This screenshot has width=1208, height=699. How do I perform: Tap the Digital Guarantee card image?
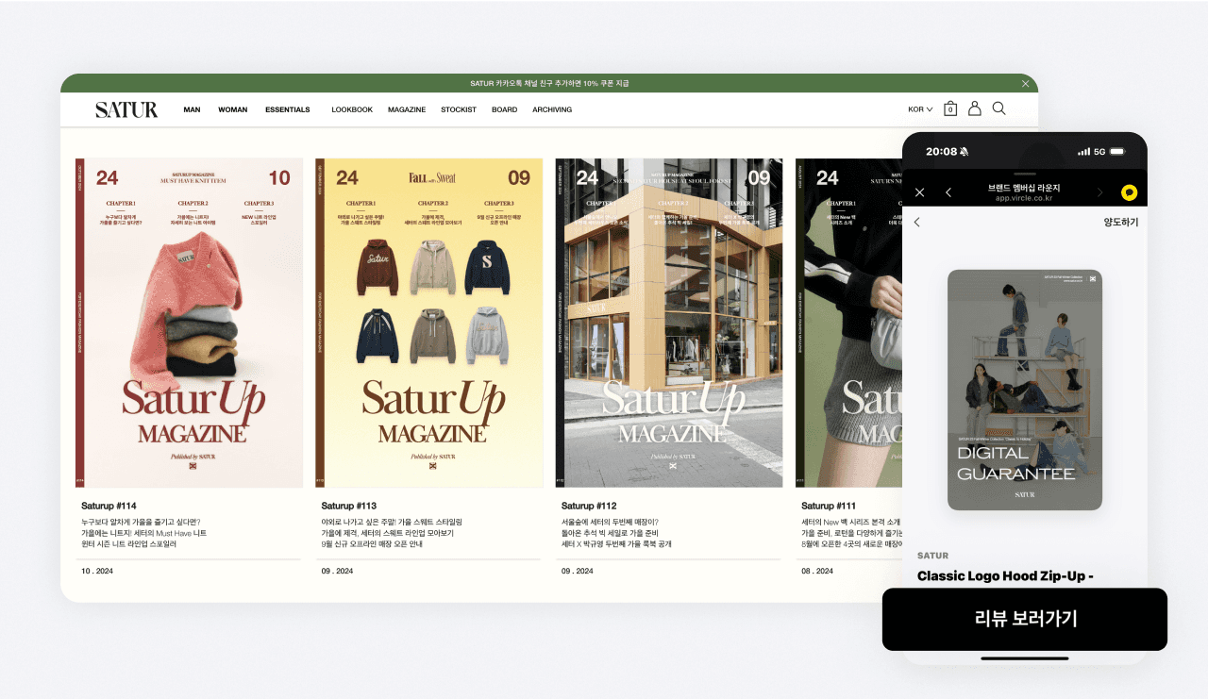click(x=1025, y=390)
